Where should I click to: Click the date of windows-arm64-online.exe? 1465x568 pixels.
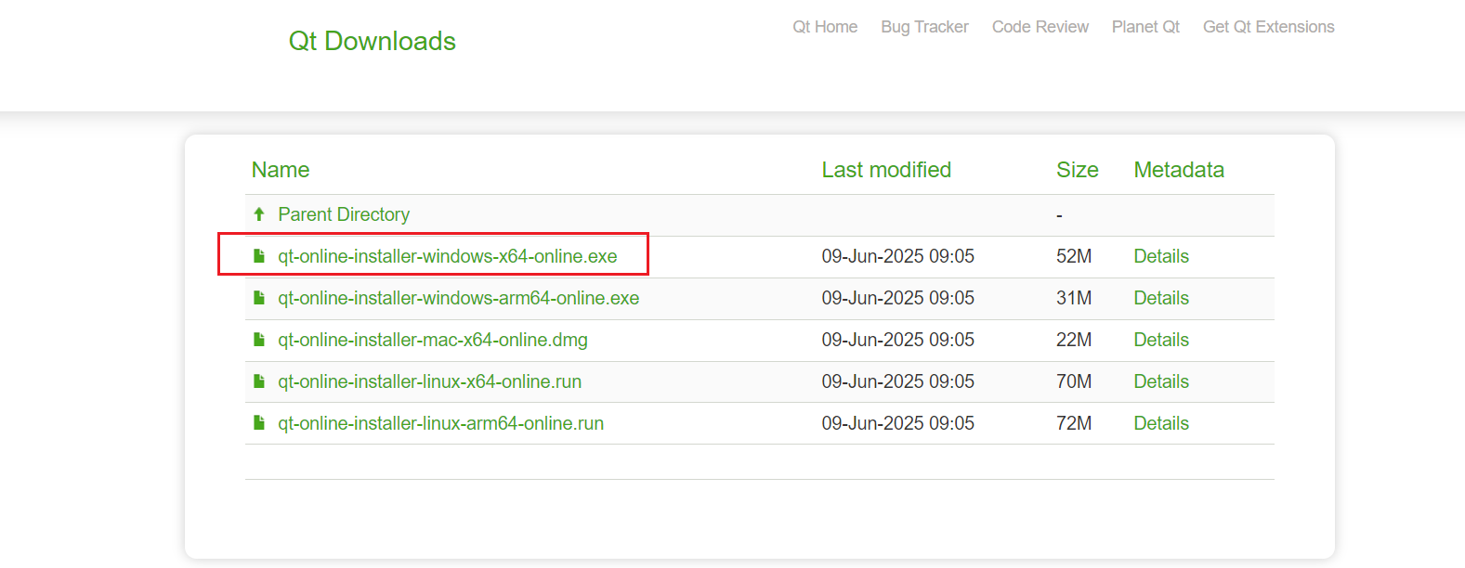tap(898, 298)
